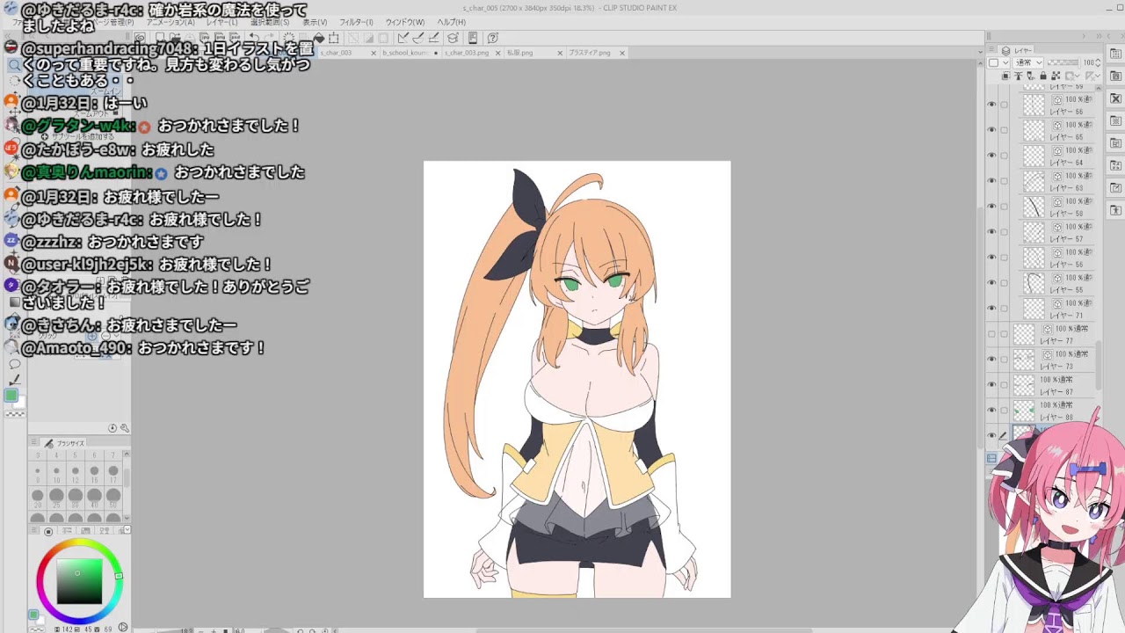This screenshot has width=1125, height=633.
Task: Select brush size 15 preset
Action: click(x=94, y=475)
